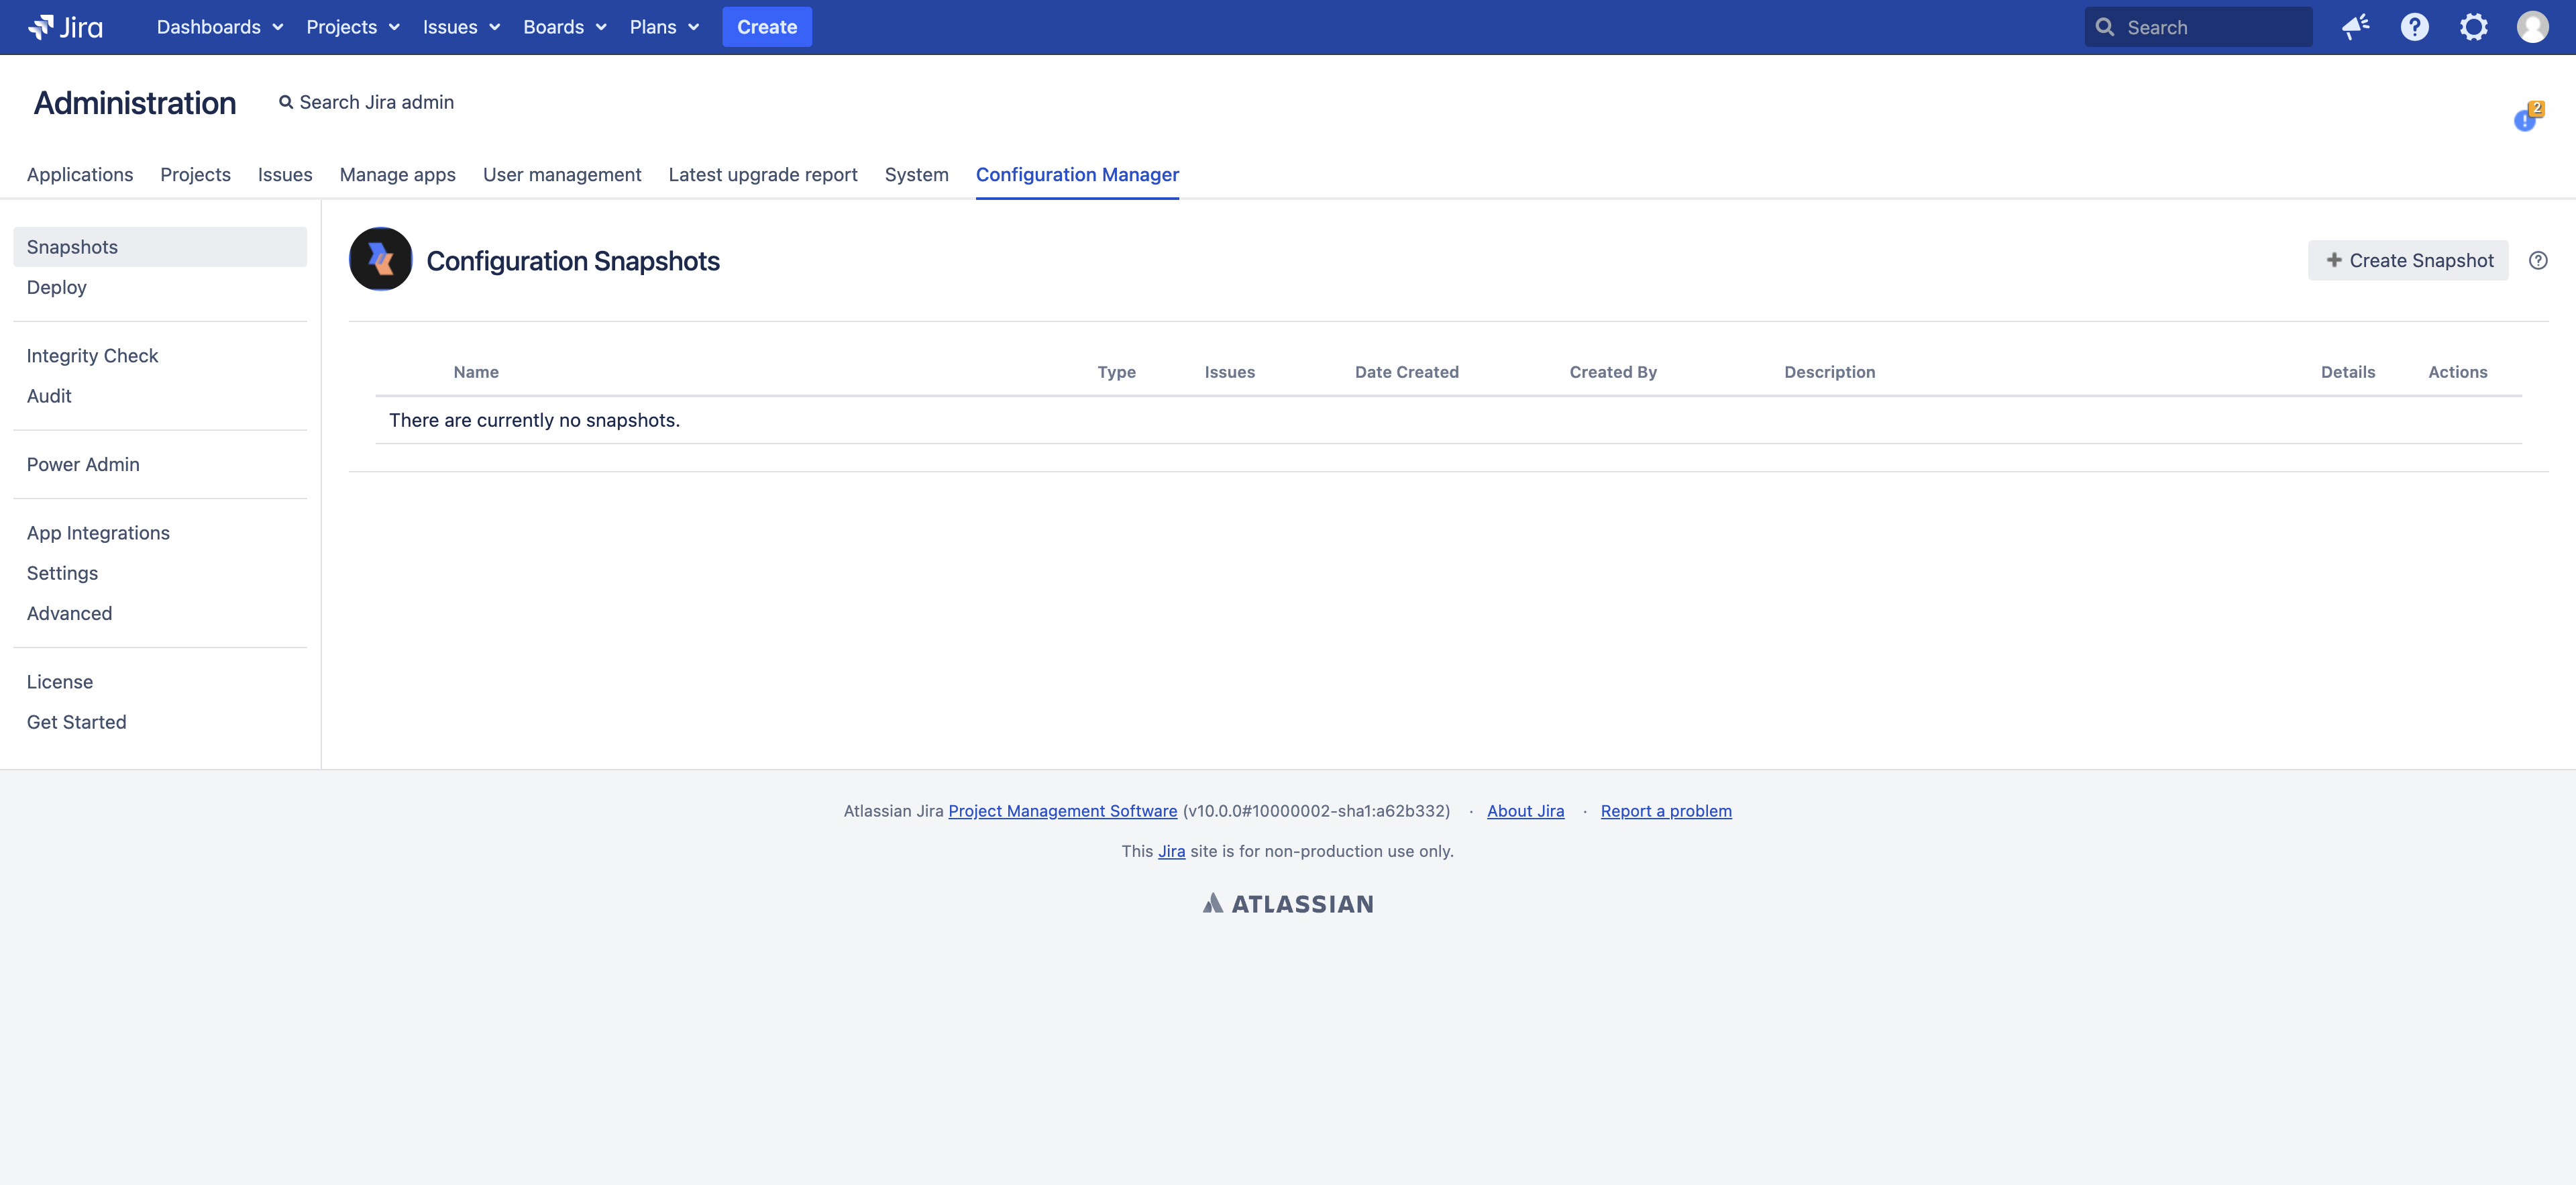Open the snapshot page help icon
The width and height of the screenshot is (2576, 1185).
click(2538, 261)
